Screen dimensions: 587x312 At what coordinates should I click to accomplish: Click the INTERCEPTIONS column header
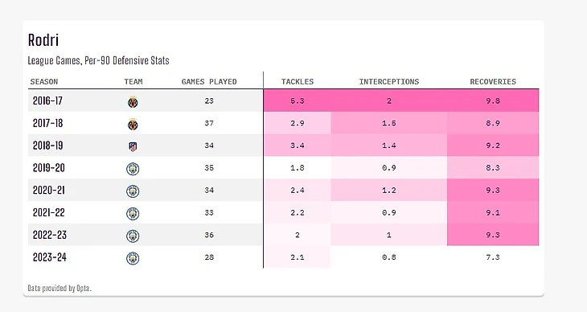point(389,82)
